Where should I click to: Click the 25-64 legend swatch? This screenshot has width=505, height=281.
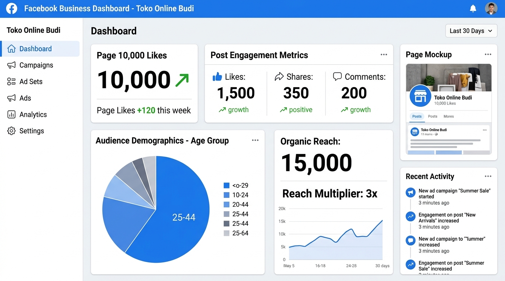pos(226,233)
